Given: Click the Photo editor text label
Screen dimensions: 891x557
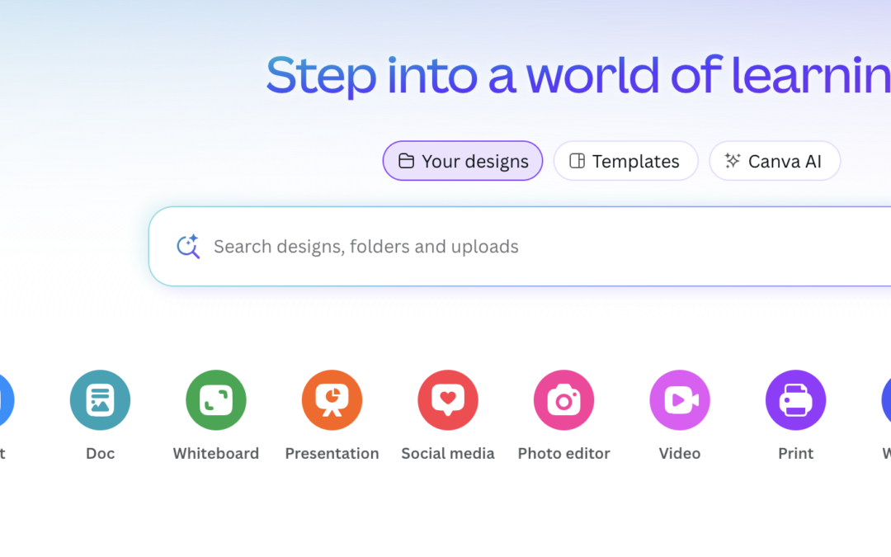Looking at the screenshot, I should click(563, 453).
